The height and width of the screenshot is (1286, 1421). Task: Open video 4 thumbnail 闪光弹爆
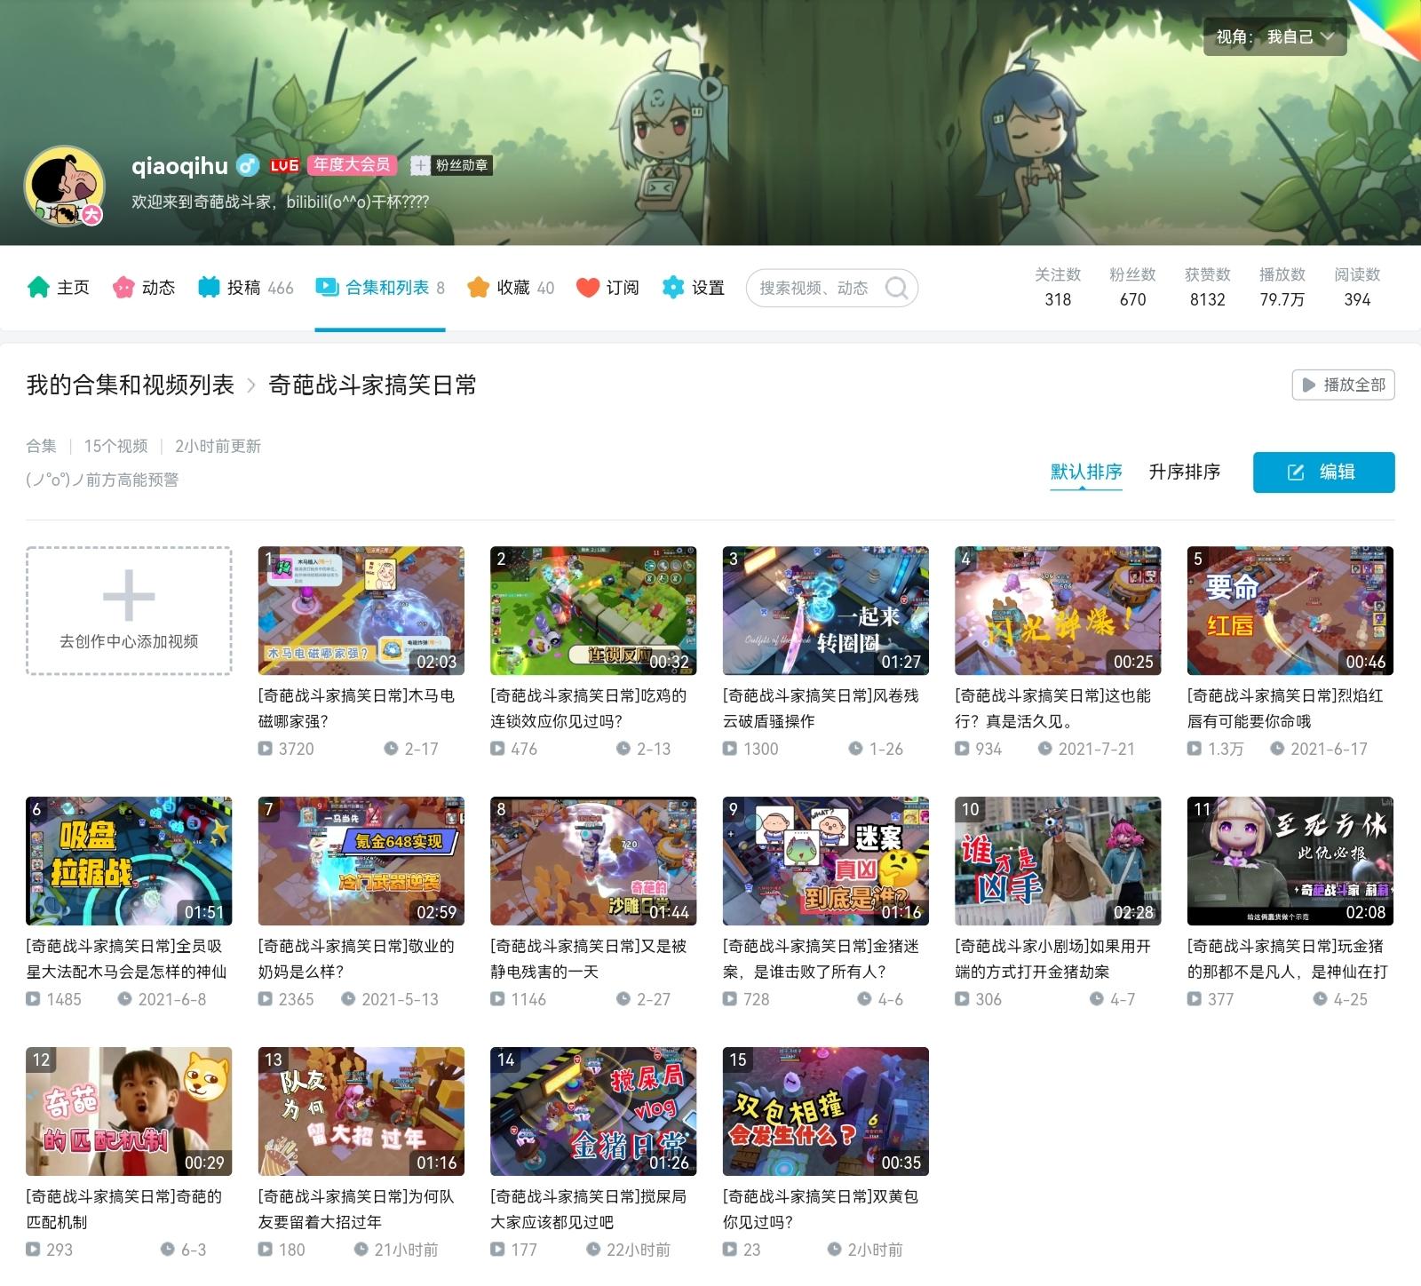click(1058, 611)
